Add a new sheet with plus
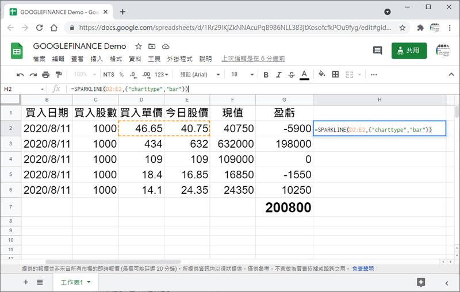The height and width of the screenshot is (292, 460). click(x=26, y=282)
